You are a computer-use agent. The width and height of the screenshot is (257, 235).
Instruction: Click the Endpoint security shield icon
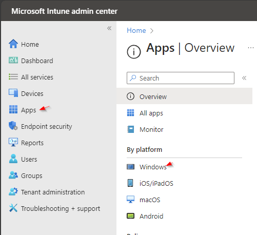point(13,126)
